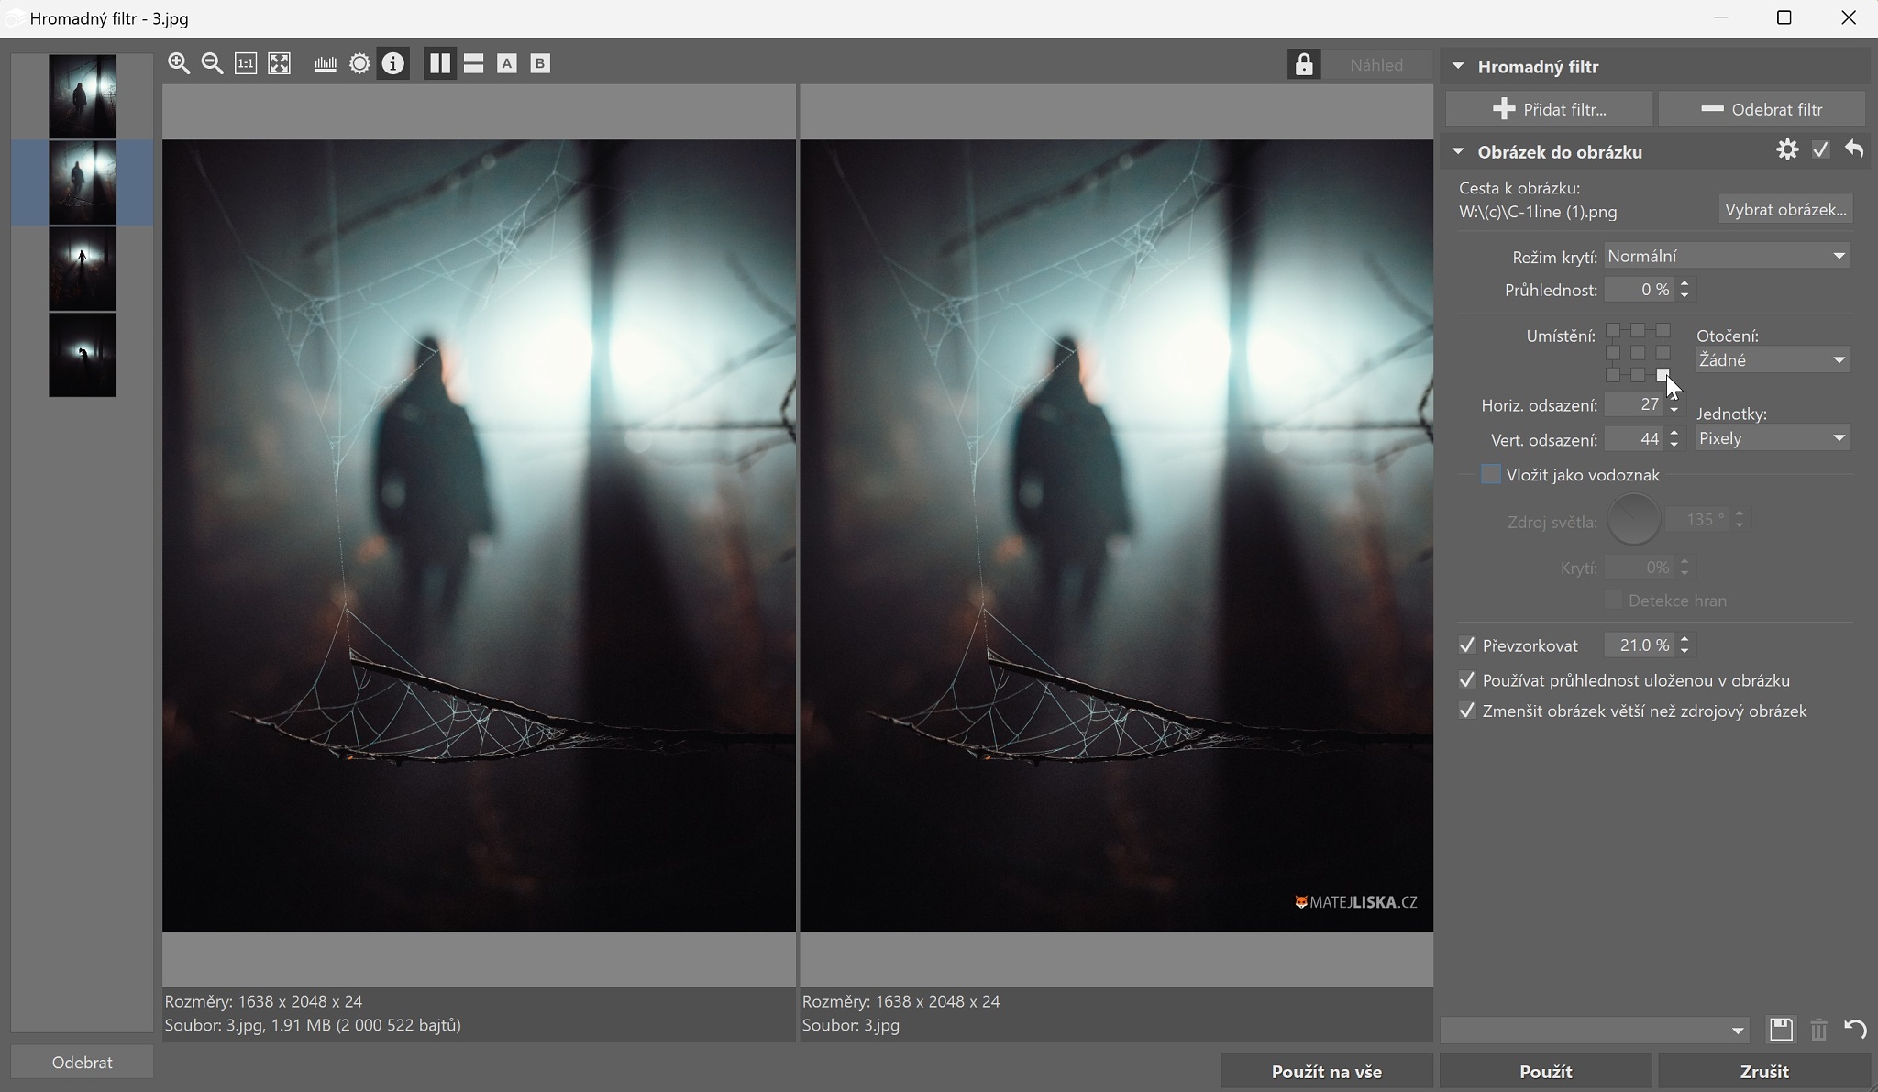Open the Jednotky Pixely dropdown
1878x1092 pixels.
pyautogui.click(x=1772, y=438)
